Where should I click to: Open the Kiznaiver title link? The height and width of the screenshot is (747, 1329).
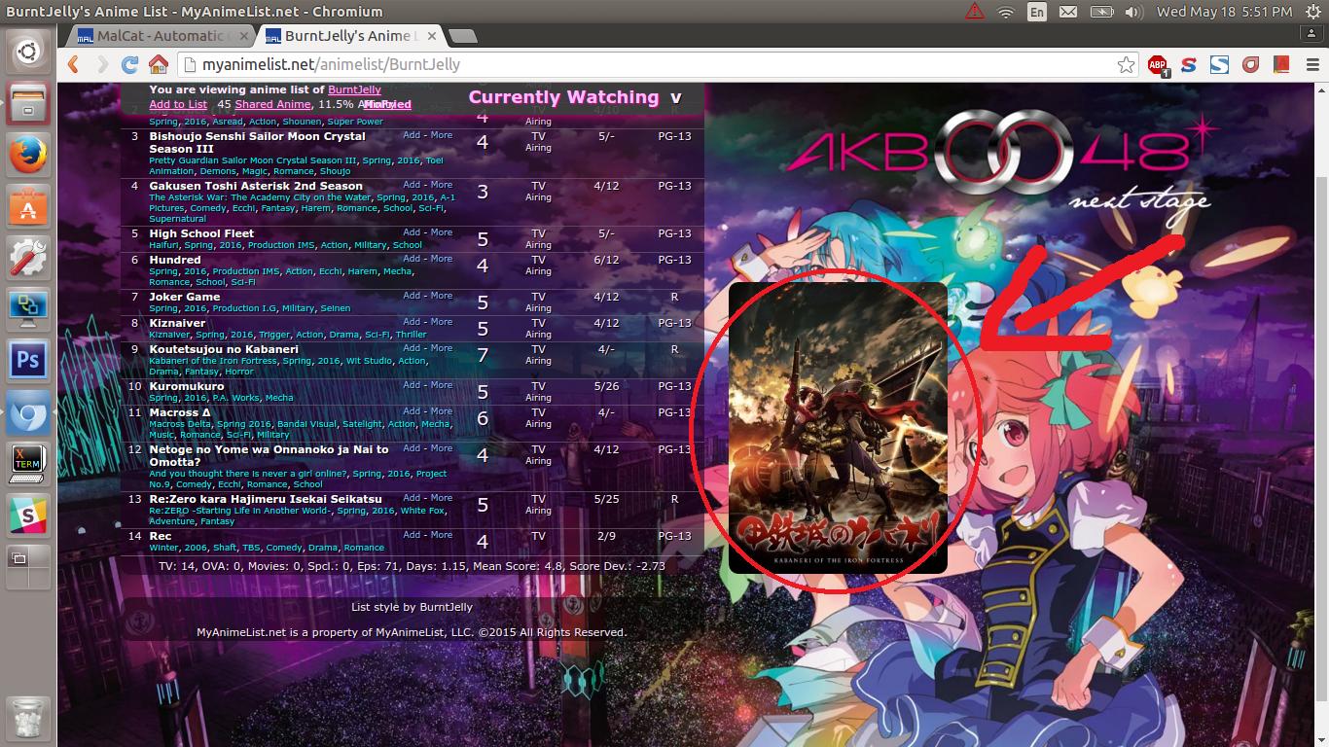click(x=177, y=323)
